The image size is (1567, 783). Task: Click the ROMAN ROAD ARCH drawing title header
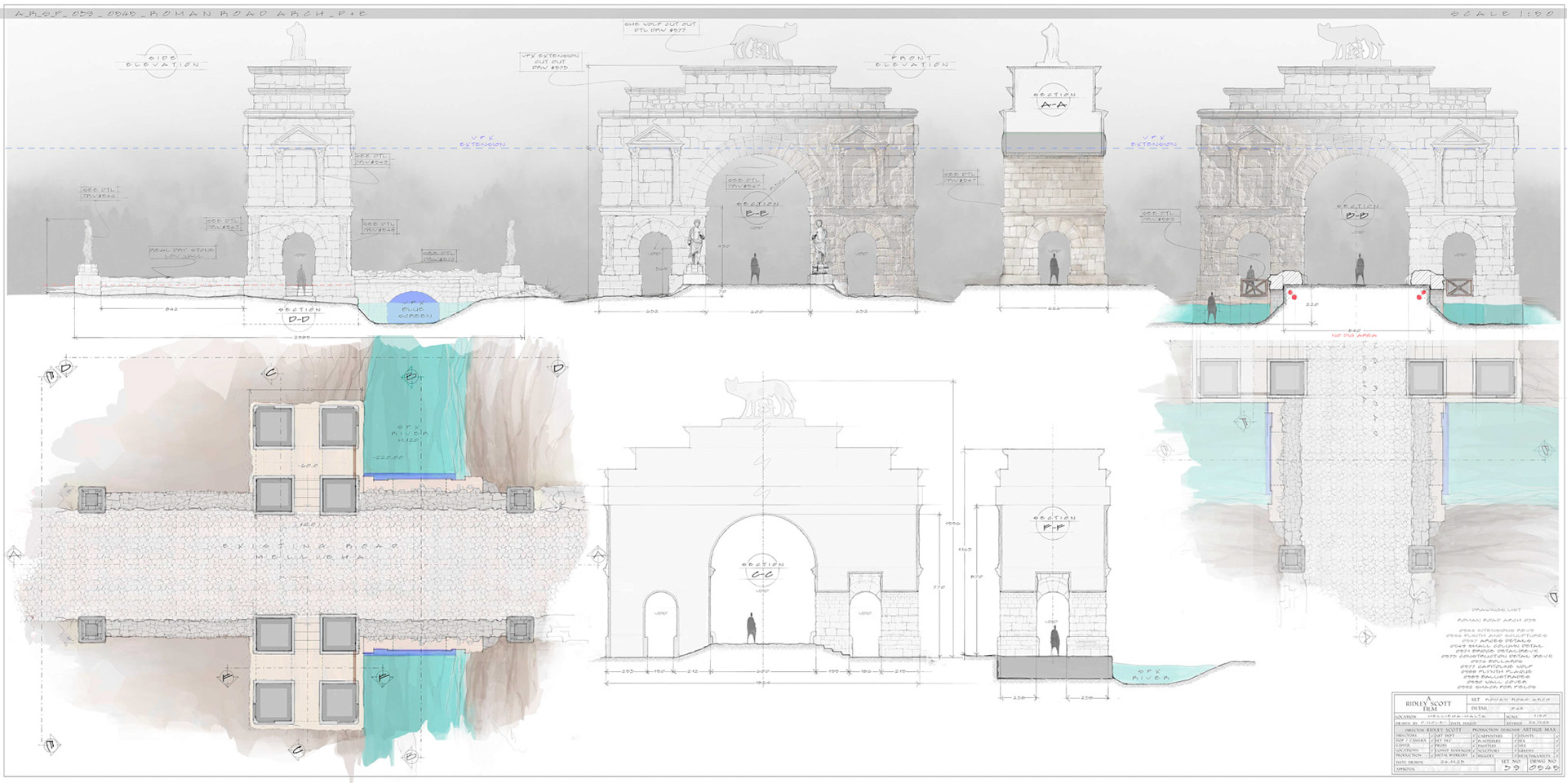click(191, 14)
